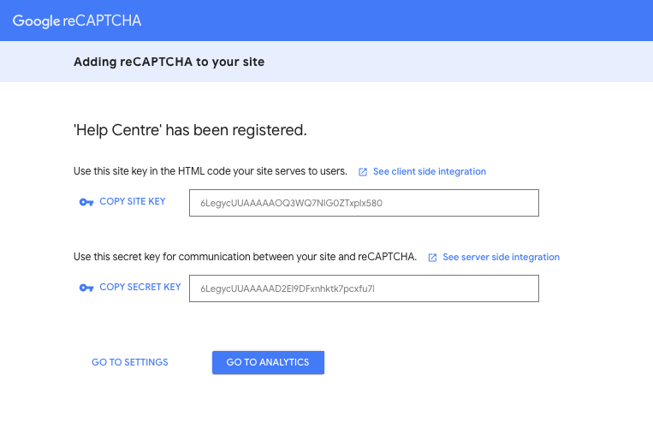Open the See client side integration link
The height and width of the screenshot is (434, 653).
(429, 172)
